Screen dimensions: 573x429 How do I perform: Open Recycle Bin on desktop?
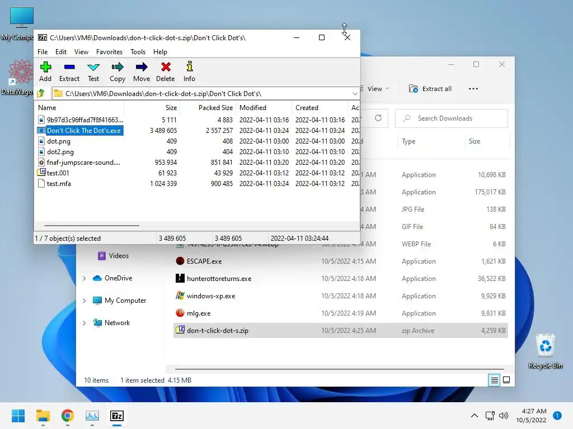coord(545,351)
